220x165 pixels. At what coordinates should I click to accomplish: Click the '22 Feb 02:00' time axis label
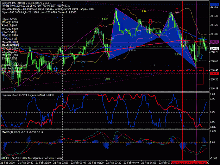point(96,163)
